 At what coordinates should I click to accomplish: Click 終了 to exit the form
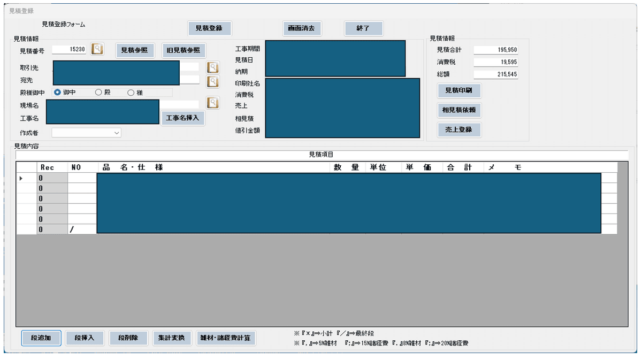pyautogui.click(x=363, y=28)
